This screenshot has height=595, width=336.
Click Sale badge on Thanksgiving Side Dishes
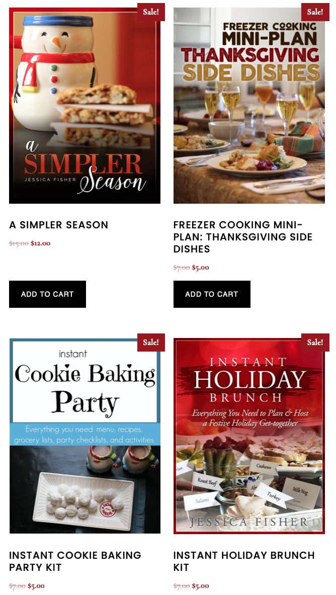point(315,12)
